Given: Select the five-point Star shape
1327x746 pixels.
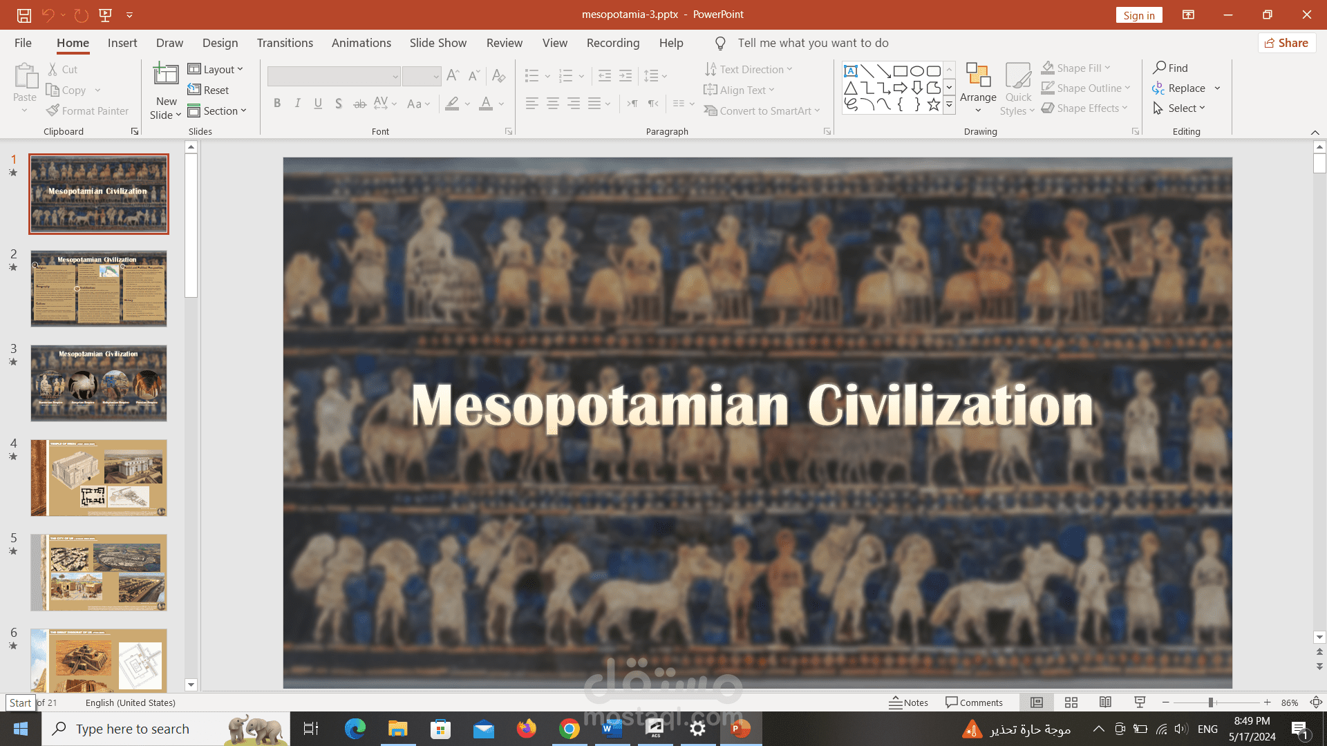Looking at the screenshot, I should pyautogui.click(x=934, y=104).
